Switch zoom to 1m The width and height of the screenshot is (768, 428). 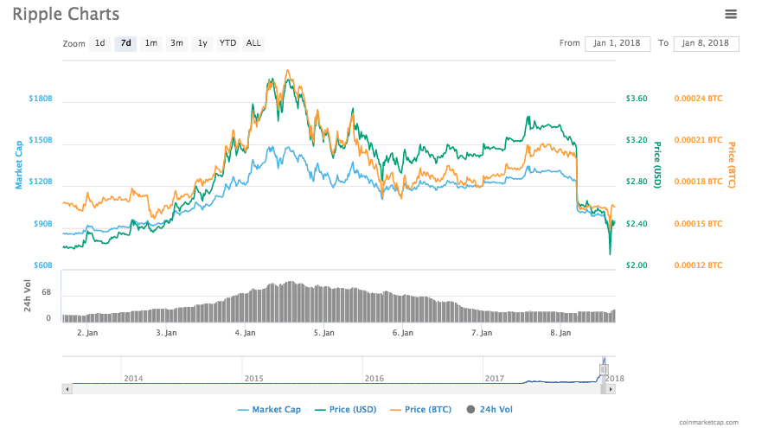pyautogui.click(x=151, y=43)
